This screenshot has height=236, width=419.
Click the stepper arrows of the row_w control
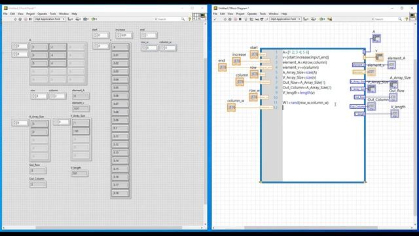pos(143,48)
